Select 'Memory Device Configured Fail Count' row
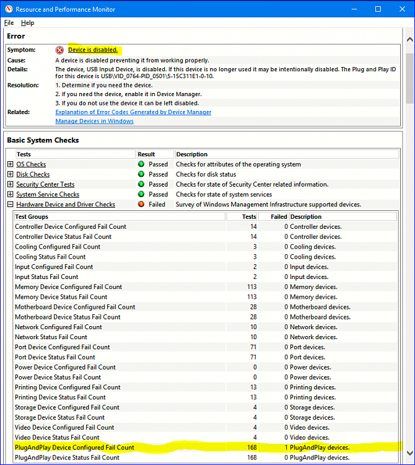 pos(206,287)
